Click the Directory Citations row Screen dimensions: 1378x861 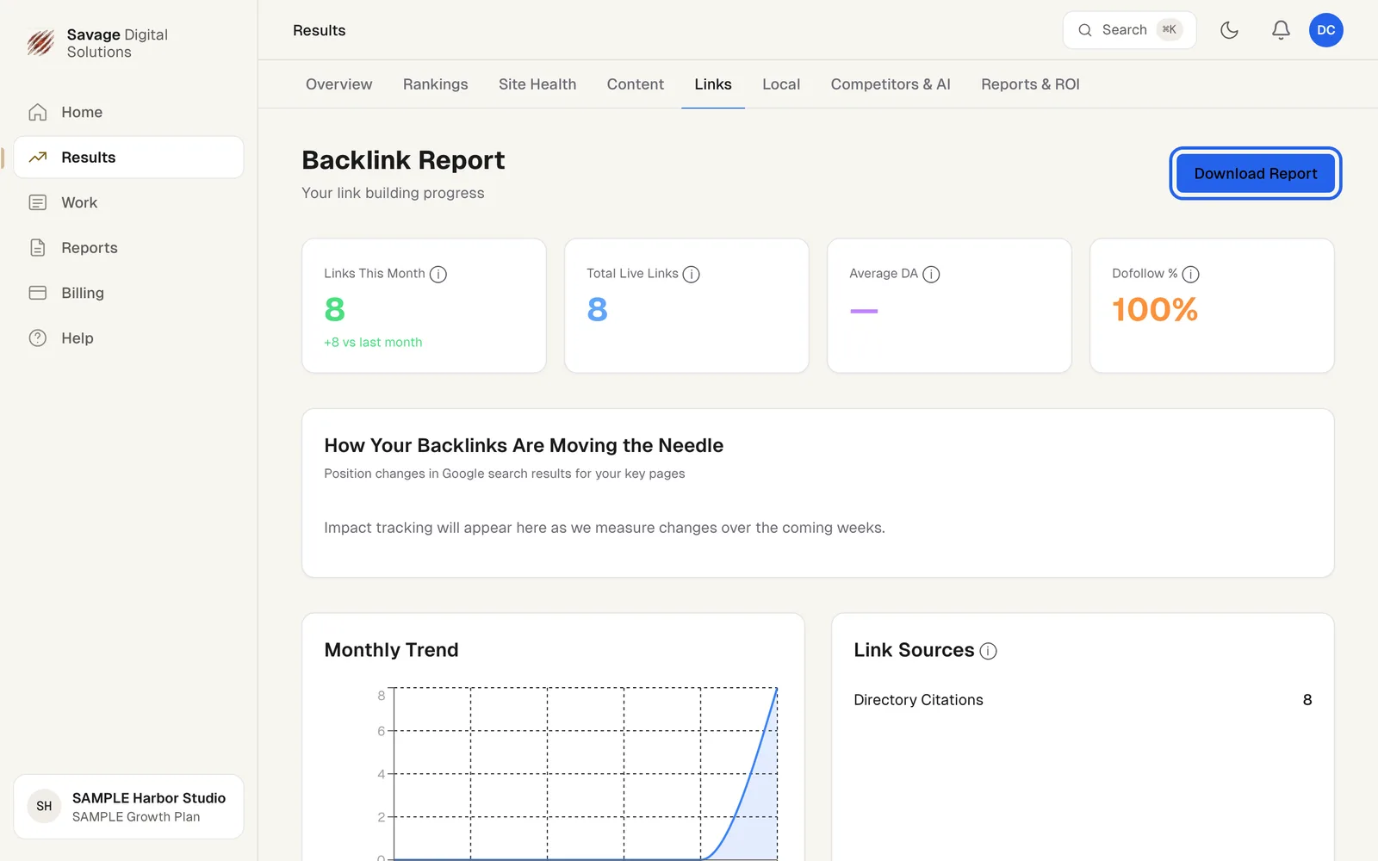click(1083, 700)
